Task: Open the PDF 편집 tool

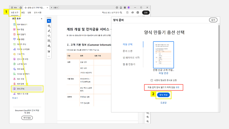Action: coord(19,29)
